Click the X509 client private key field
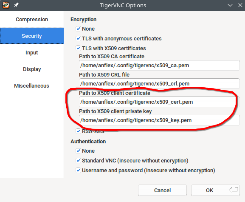This screenshot has width=245, height=202. click(159, 120)
